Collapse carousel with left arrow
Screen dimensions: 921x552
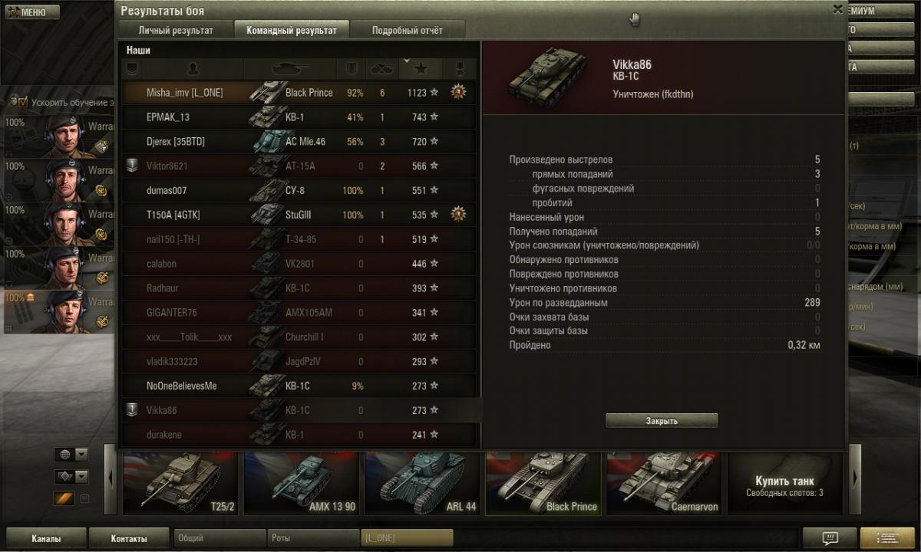110,479
